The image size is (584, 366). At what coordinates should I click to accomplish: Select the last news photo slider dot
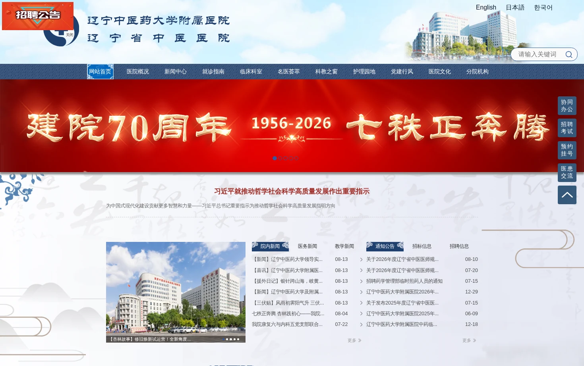pos(238,339)
